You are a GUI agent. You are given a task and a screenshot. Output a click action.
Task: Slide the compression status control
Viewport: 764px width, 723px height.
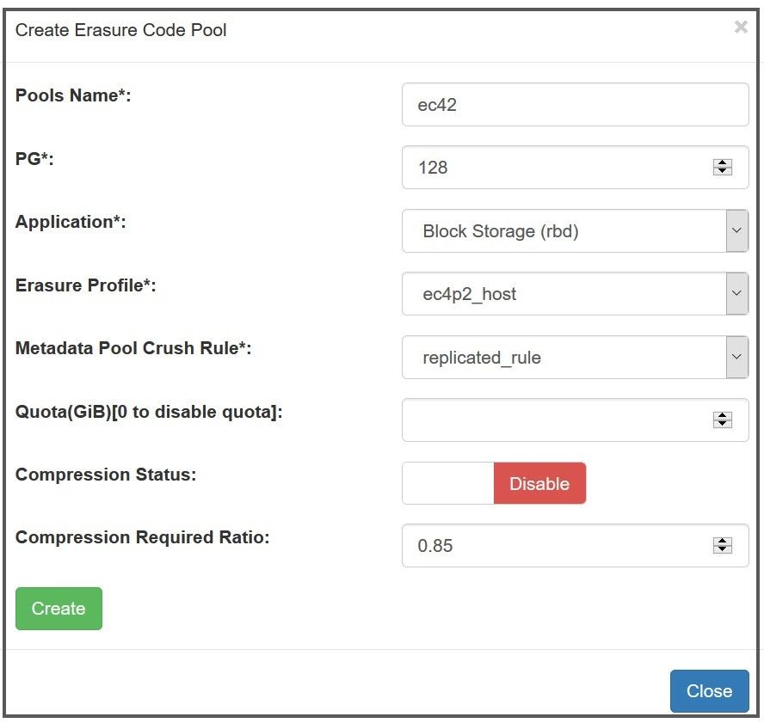point(447,483)
